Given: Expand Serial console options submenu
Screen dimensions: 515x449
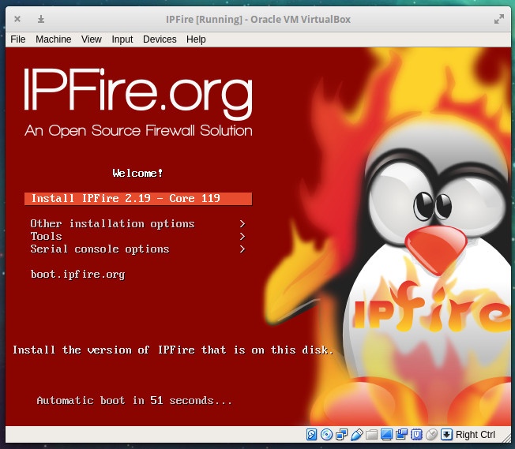Looking at the screenshot, I should click(x=100, y=249).
